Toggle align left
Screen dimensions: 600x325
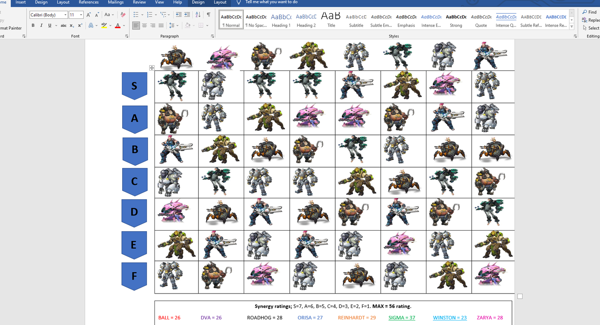tap(136, 25)
